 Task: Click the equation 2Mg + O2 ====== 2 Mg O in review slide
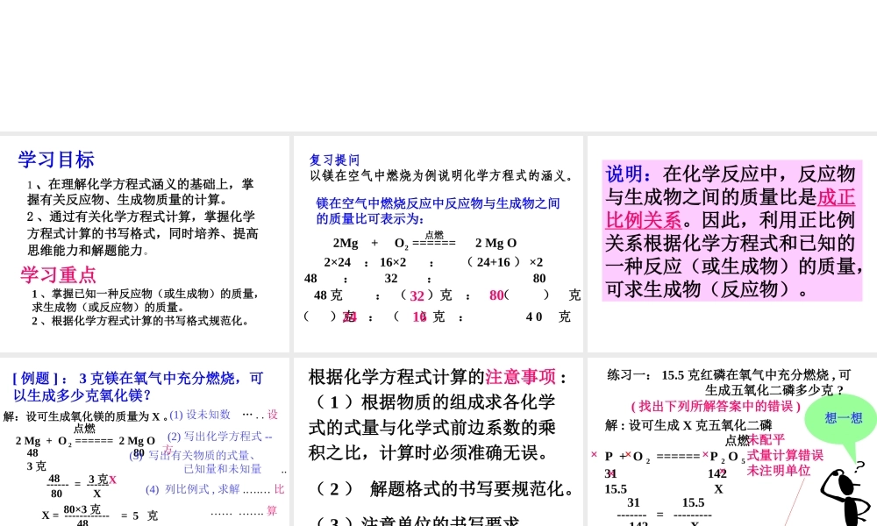(424, 243)
